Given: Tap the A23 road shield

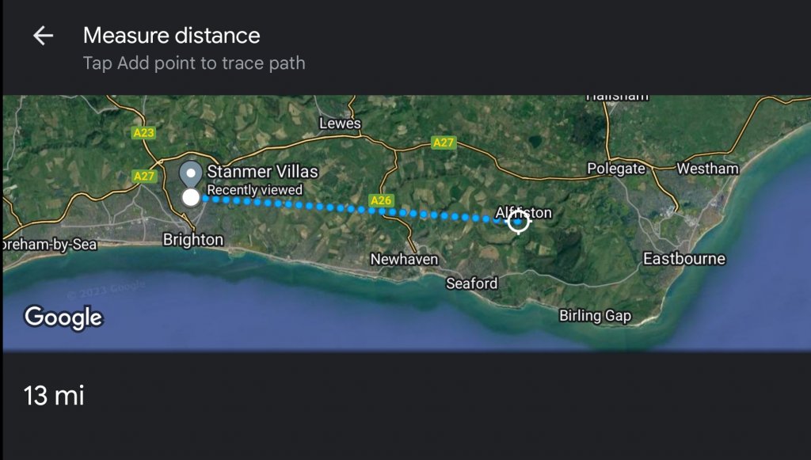Looking at the screenshot, I should [x=143, y=133].
